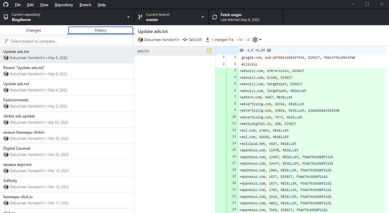Open the File menu
The image size is (389, 213).
[18, 5]
